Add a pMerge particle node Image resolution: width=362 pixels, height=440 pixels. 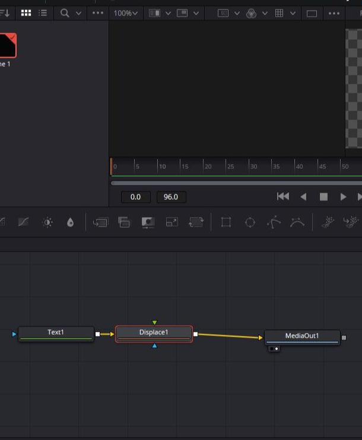click(351, 222)
